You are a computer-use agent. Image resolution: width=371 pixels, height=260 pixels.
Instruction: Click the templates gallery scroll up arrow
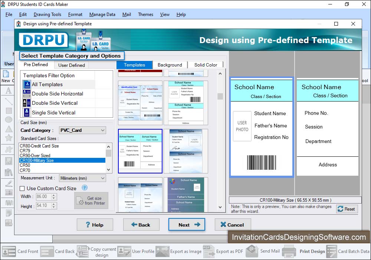pos(220,74)
